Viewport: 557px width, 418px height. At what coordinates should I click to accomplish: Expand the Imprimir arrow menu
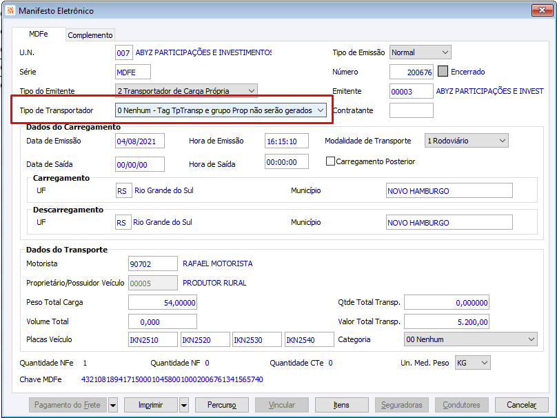coord(184,405)
